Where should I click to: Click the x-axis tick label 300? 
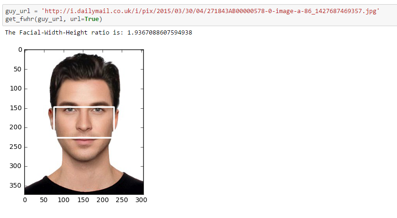coord(141,200)
